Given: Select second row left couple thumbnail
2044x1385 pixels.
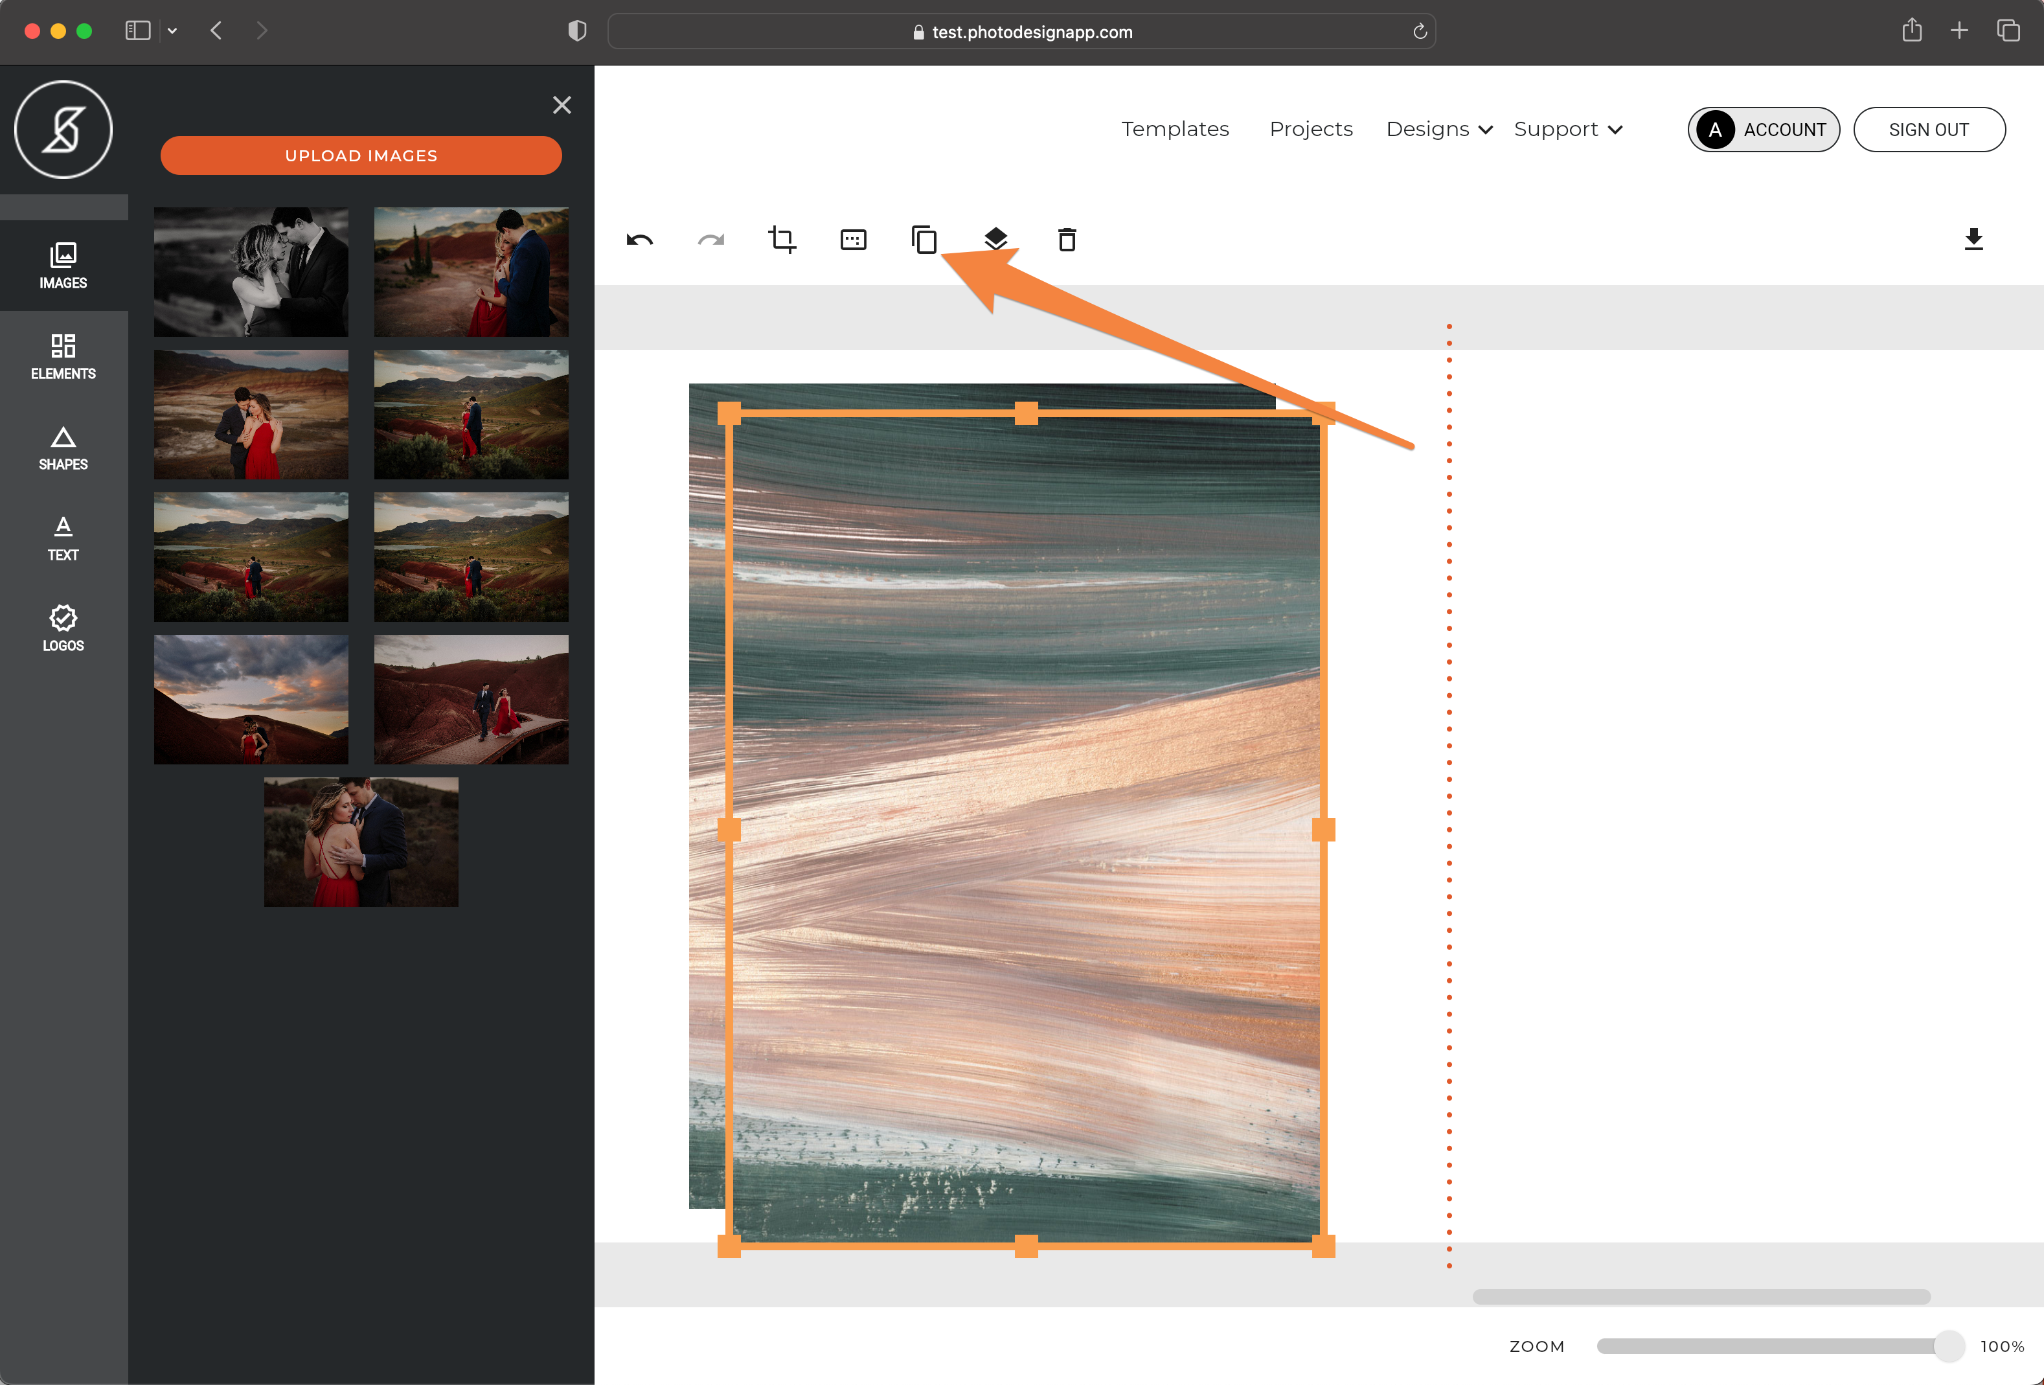Looking at the screenshot, I should coord(251,415).
